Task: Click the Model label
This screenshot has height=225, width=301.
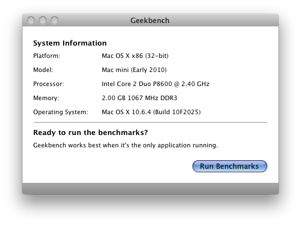Action: coord(43,70)
